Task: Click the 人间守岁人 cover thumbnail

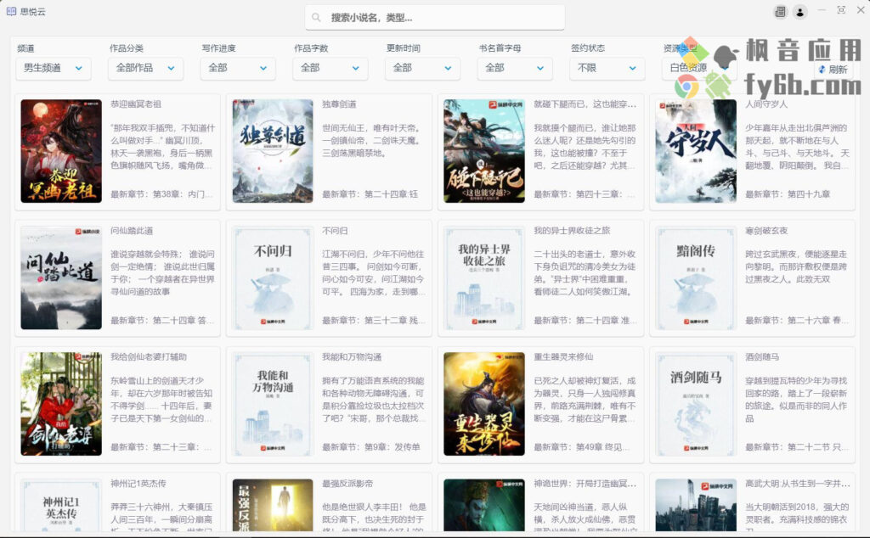Action: point(696,151)
